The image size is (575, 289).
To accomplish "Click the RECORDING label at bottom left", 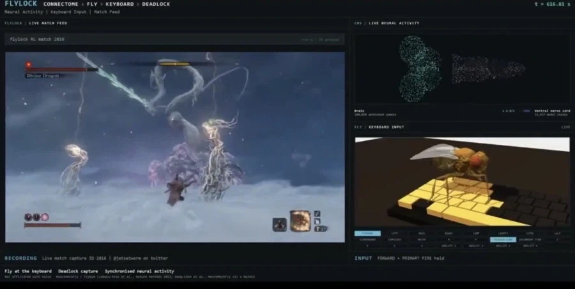I will click(20, 258).
